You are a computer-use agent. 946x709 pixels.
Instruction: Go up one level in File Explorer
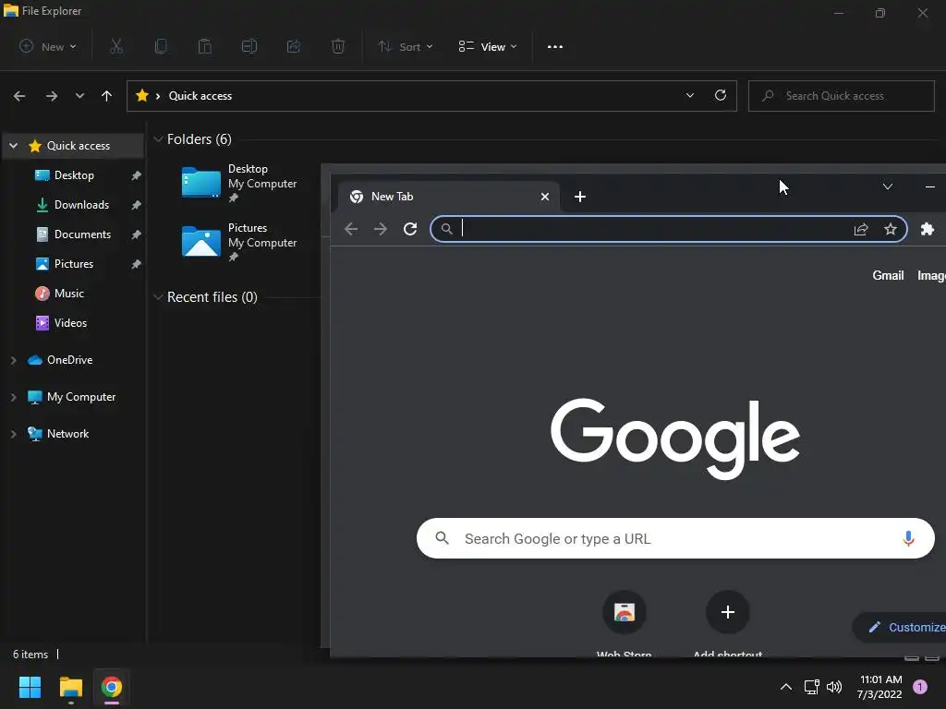tap(107, 96)
